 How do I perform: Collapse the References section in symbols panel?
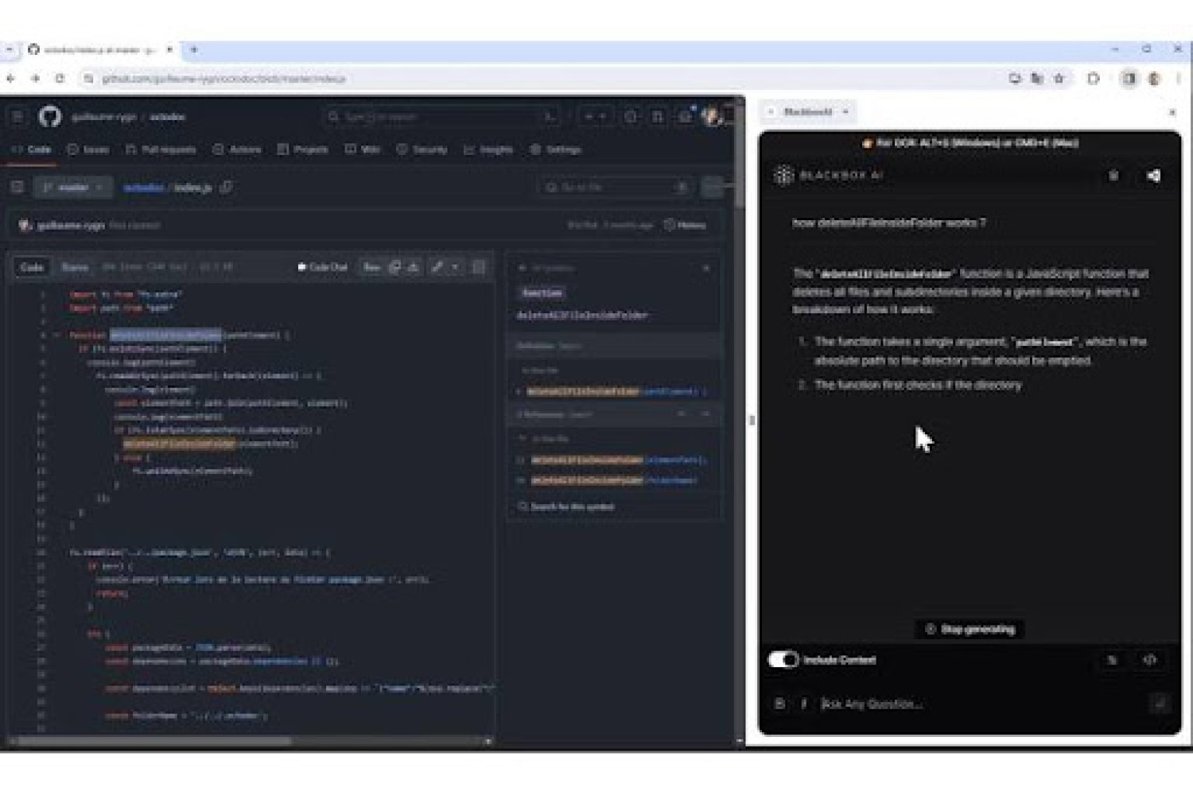coord(705,414)
